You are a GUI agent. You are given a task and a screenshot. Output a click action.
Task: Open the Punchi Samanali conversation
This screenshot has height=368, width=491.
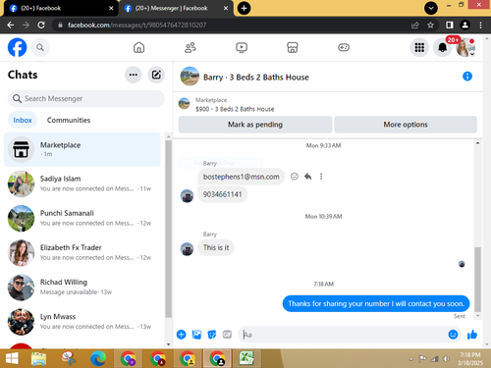tap(82, 218)
